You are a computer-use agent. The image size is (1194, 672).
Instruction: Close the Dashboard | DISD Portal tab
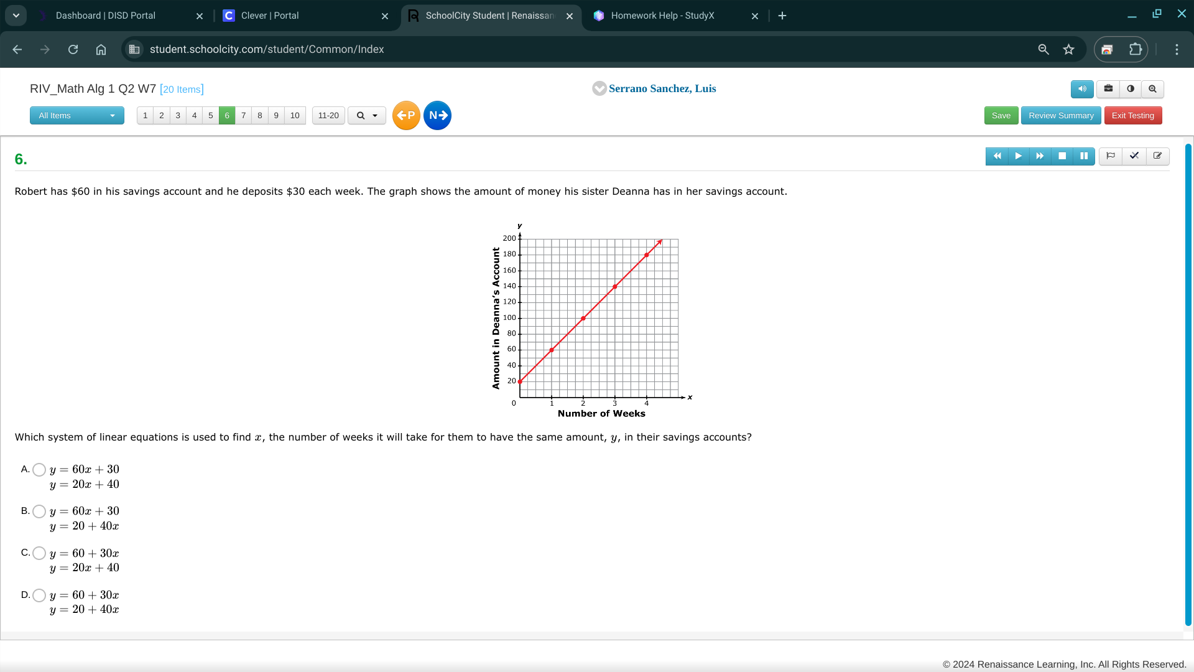[x=200, y=16]
